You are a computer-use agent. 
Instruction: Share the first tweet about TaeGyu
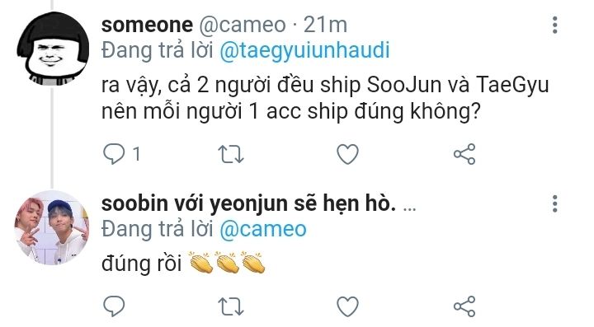464,154
